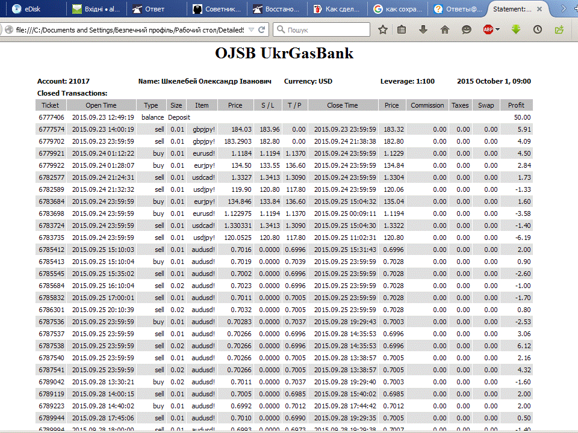Viewport: 578px width, 433px height.
Task: Click the 50.00 profit value
Action: coord(523,117)
